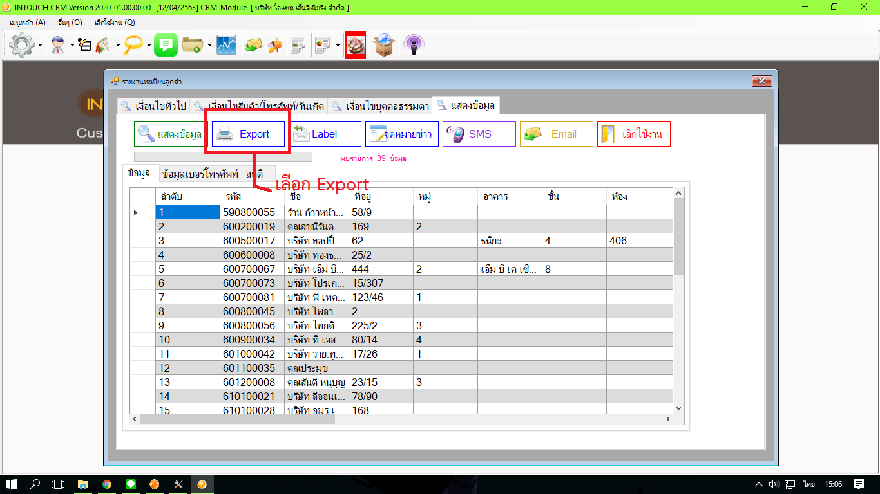Open the globe package box icon
880x494 pixels.
[x=384, y=45]
